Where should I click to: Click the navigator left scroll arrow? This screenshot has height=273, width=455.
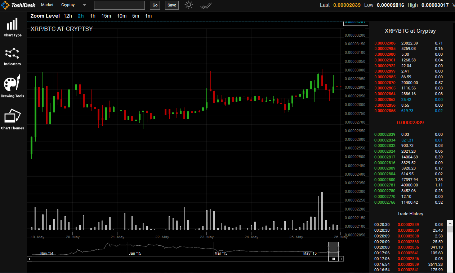point(30,259)
